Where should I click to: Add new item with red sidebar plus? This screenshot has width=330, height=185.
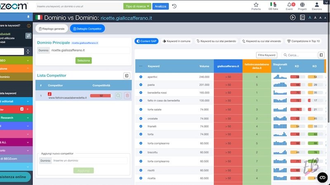(28, 109)
